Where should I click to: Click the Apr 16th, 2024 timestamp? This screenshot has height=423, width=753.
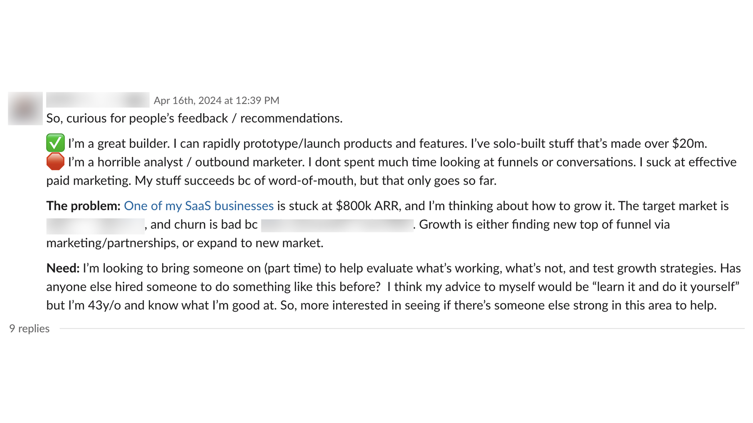(216, 100)
